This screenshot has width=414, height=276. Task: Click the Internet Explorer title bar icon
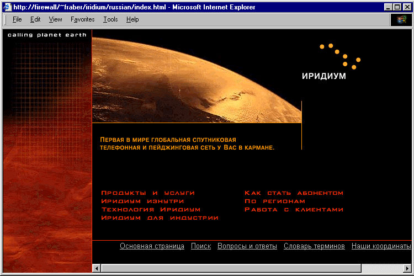click(x=7, y=7)
